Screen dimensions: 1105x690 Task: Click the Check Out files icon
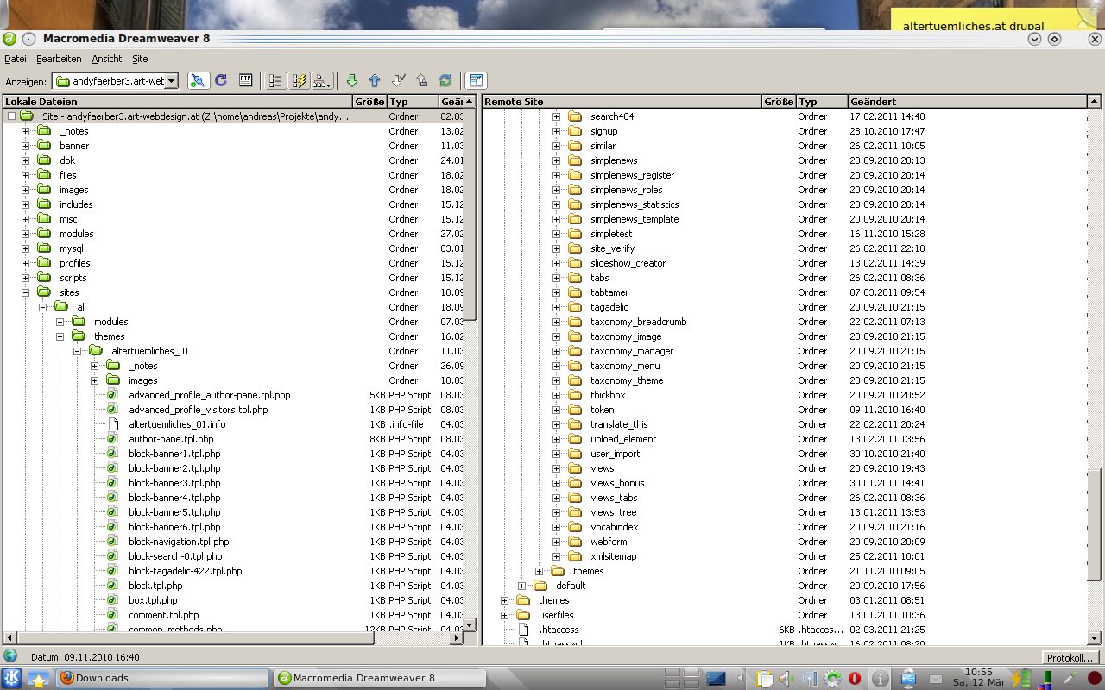[398, 80]
